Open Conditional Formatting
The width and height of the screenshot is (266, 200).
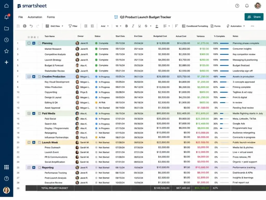pyautogui.click(x=195, y=26)
